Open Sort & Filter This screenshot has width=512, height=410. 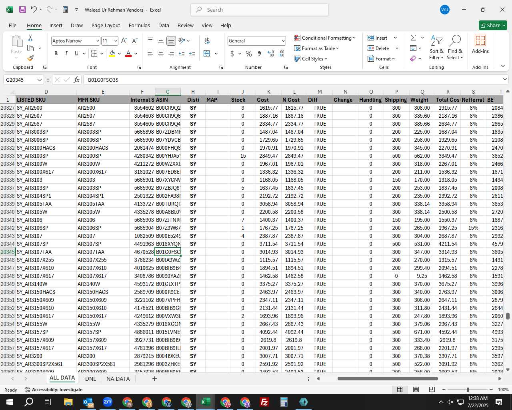tap(436, 48)
